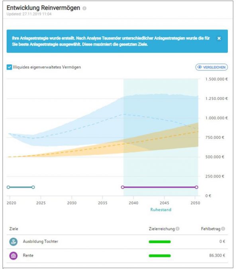The height and width of the screenshot is (269, 239).
Task: Click the Ziele column header
Action: (14, 229)
